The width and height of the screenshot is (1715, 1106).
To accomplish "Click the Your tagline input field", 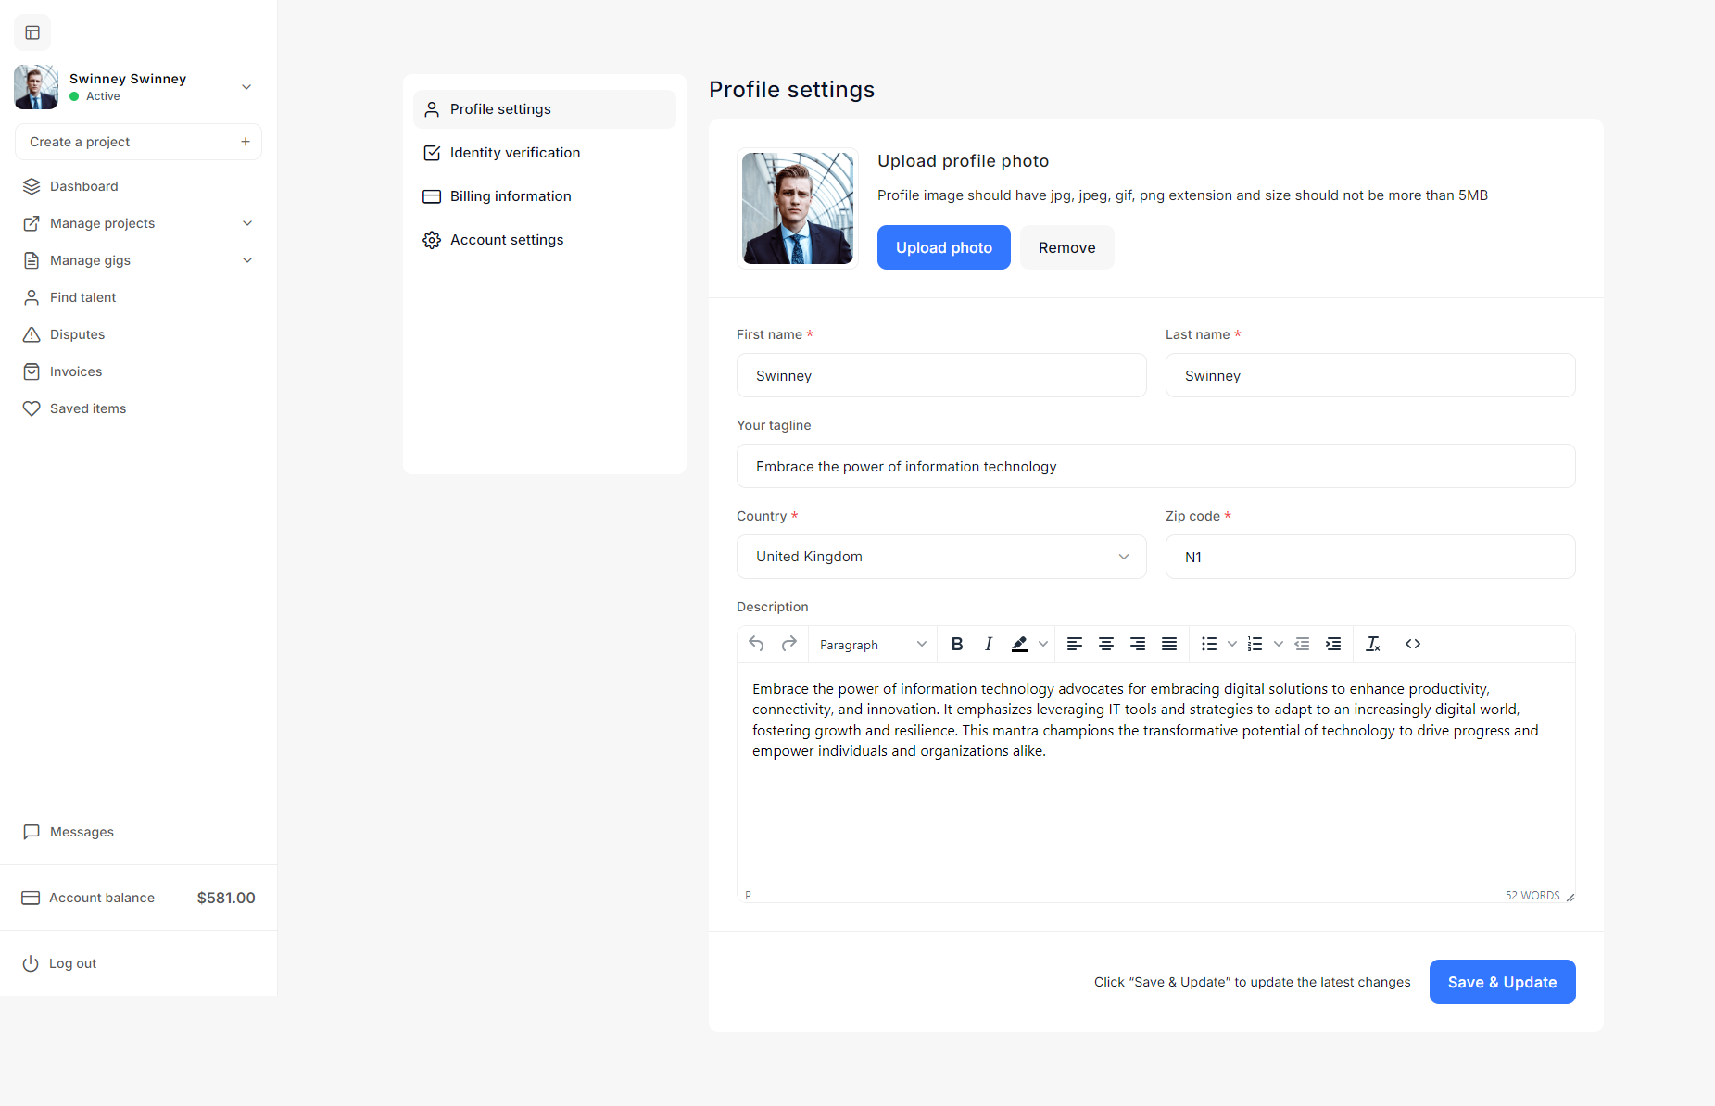I will (1155, 466).
